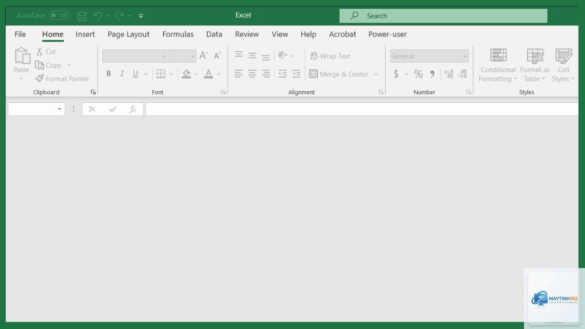
Task: Switch to the Formulas tab
Action: pos(178,34)
